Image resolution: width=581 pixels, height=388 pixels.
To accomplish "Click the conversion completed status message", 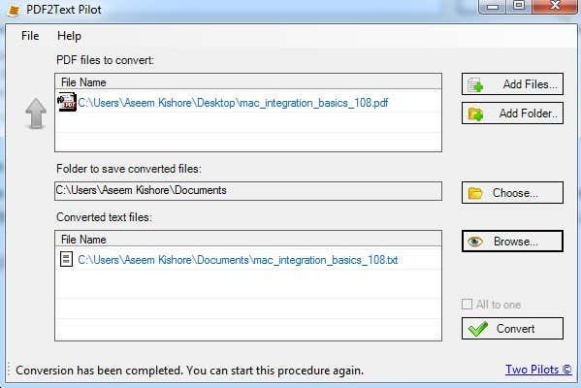I will 190,371.
